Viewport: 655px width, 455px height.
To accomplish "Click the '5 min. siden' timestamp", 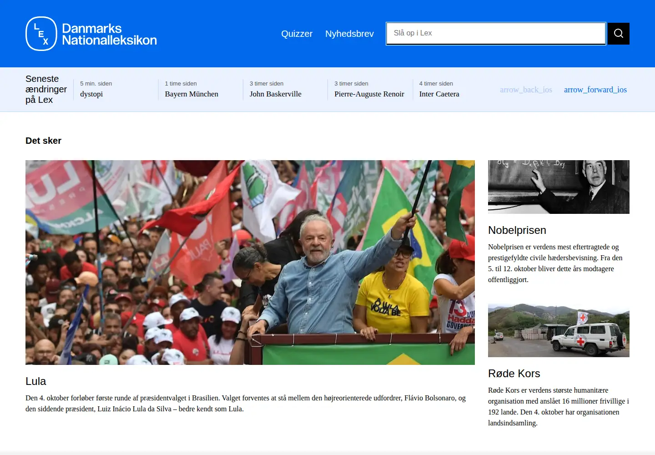I will click(x=96, y=84).
